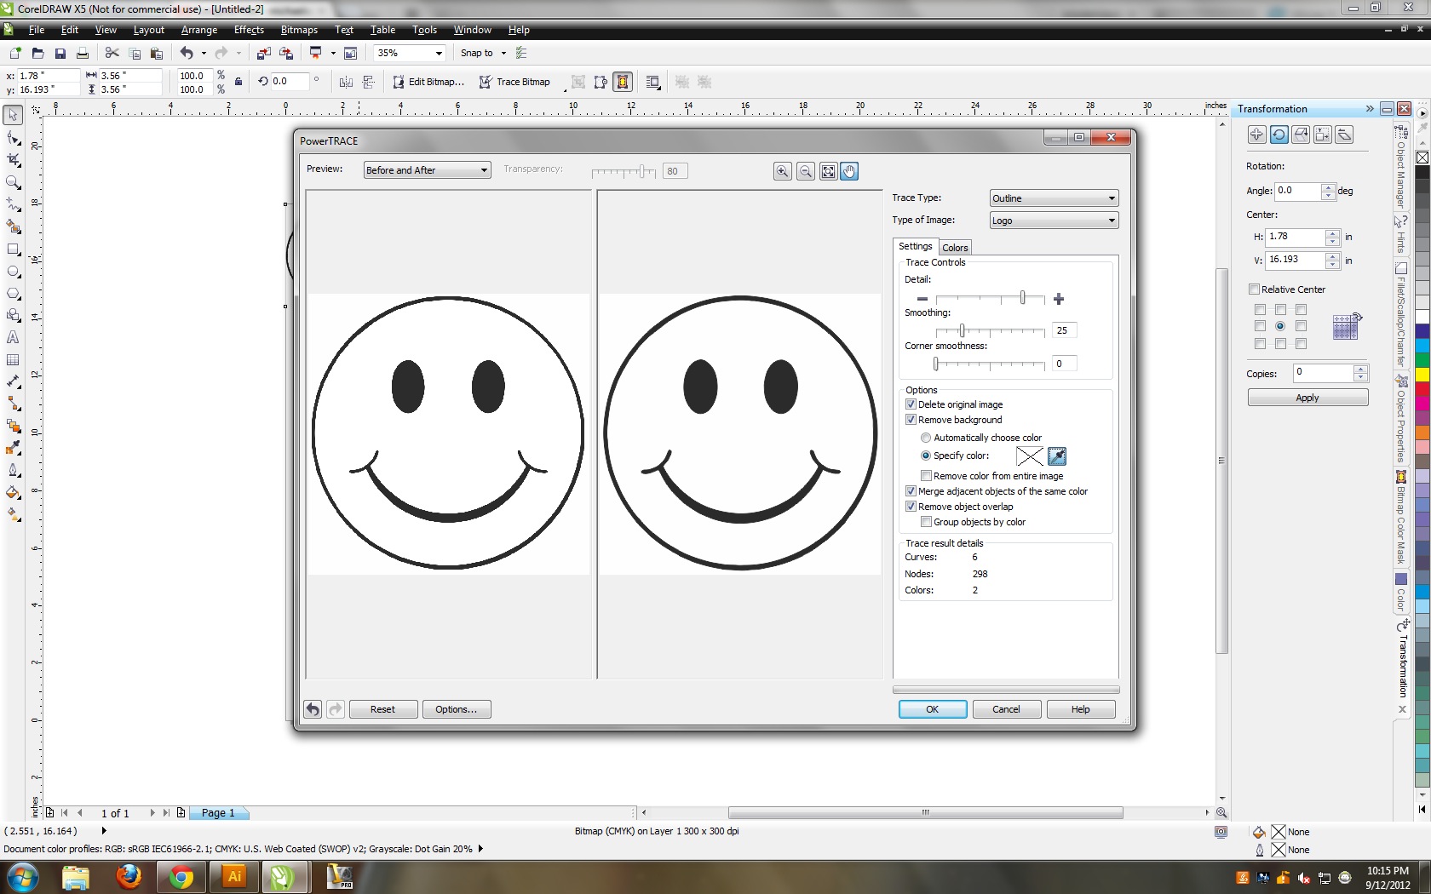Select the Ellipse tool in the toolbox

coord(13,271)
